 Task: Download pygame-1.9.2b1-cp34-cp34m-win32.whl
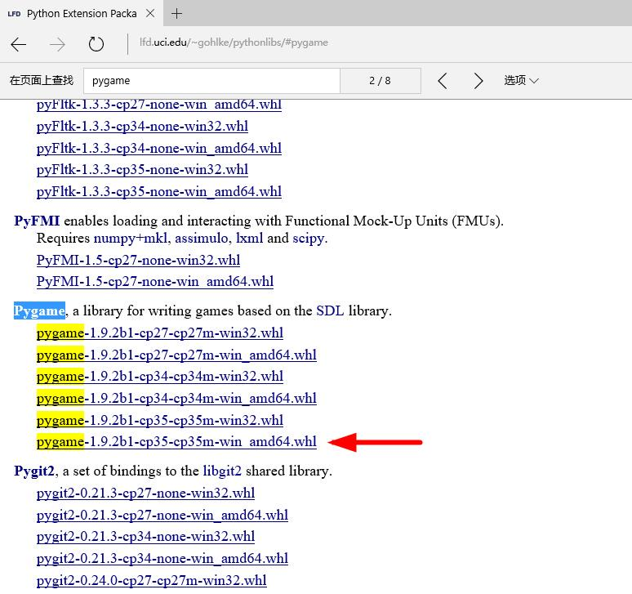coord(159,376)
